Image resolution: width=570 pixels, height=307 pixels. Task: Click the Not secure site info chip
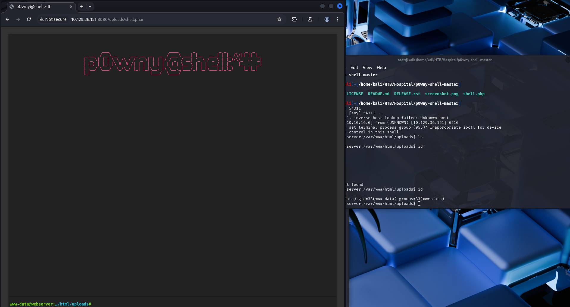(x=53, y=19)
